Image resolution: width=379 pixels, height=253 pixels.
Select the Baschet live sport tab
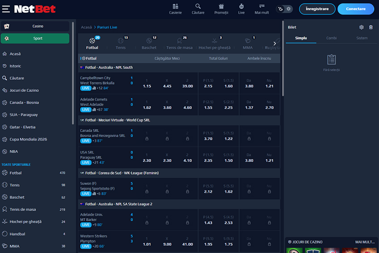(x=149, y=43)
